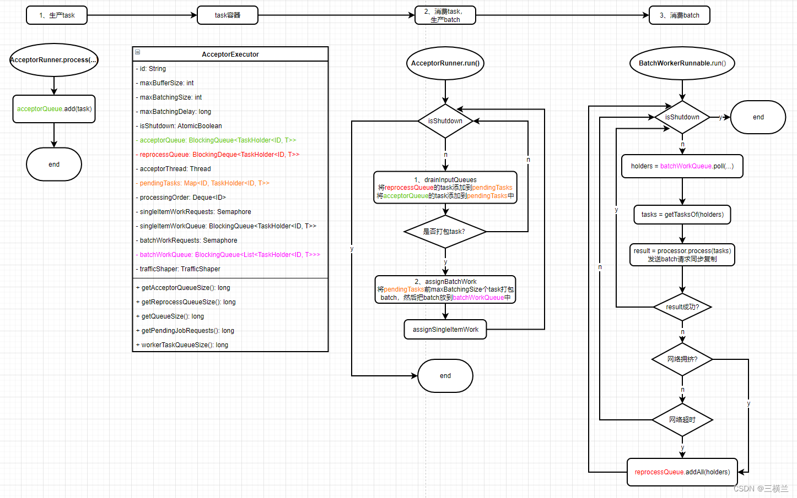Click the AcceptorExecutor class title

pos(230,54)
